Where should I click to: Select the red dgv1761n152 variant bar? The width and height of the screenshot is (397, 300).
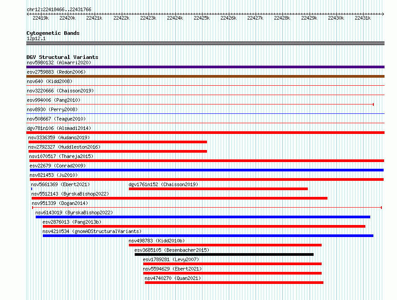click(x=218, y=189)
